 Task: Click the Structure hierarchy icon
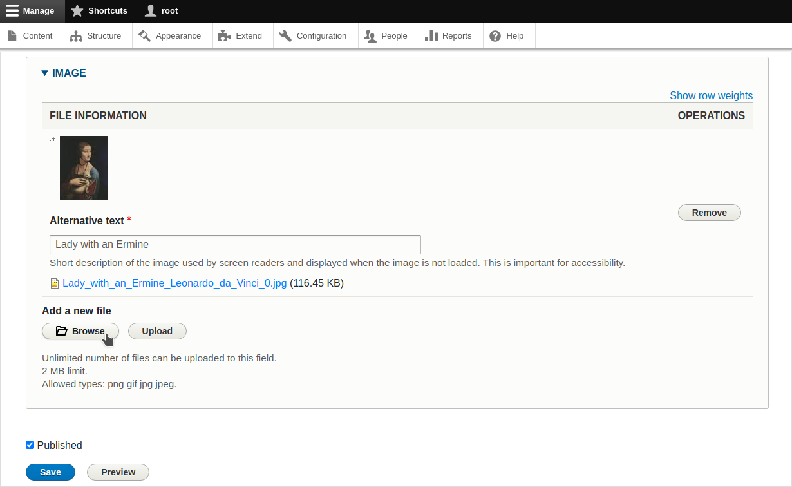click(x=76, y=36)
